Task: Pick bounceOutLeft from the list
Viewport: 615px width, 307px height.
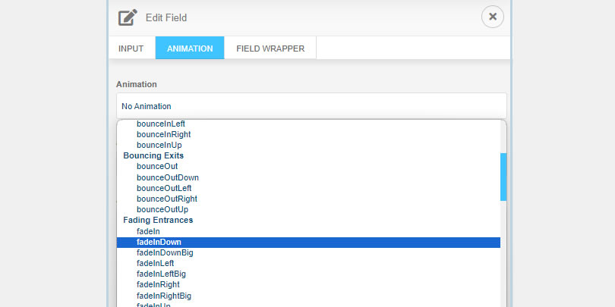Action: [308, 188]
